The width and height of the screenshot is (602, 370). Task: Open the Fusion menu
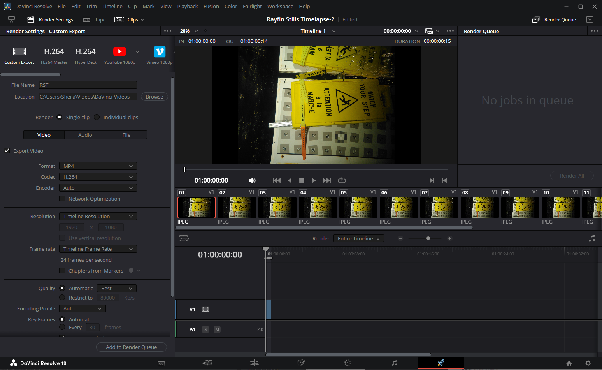(x=211, y=6)
